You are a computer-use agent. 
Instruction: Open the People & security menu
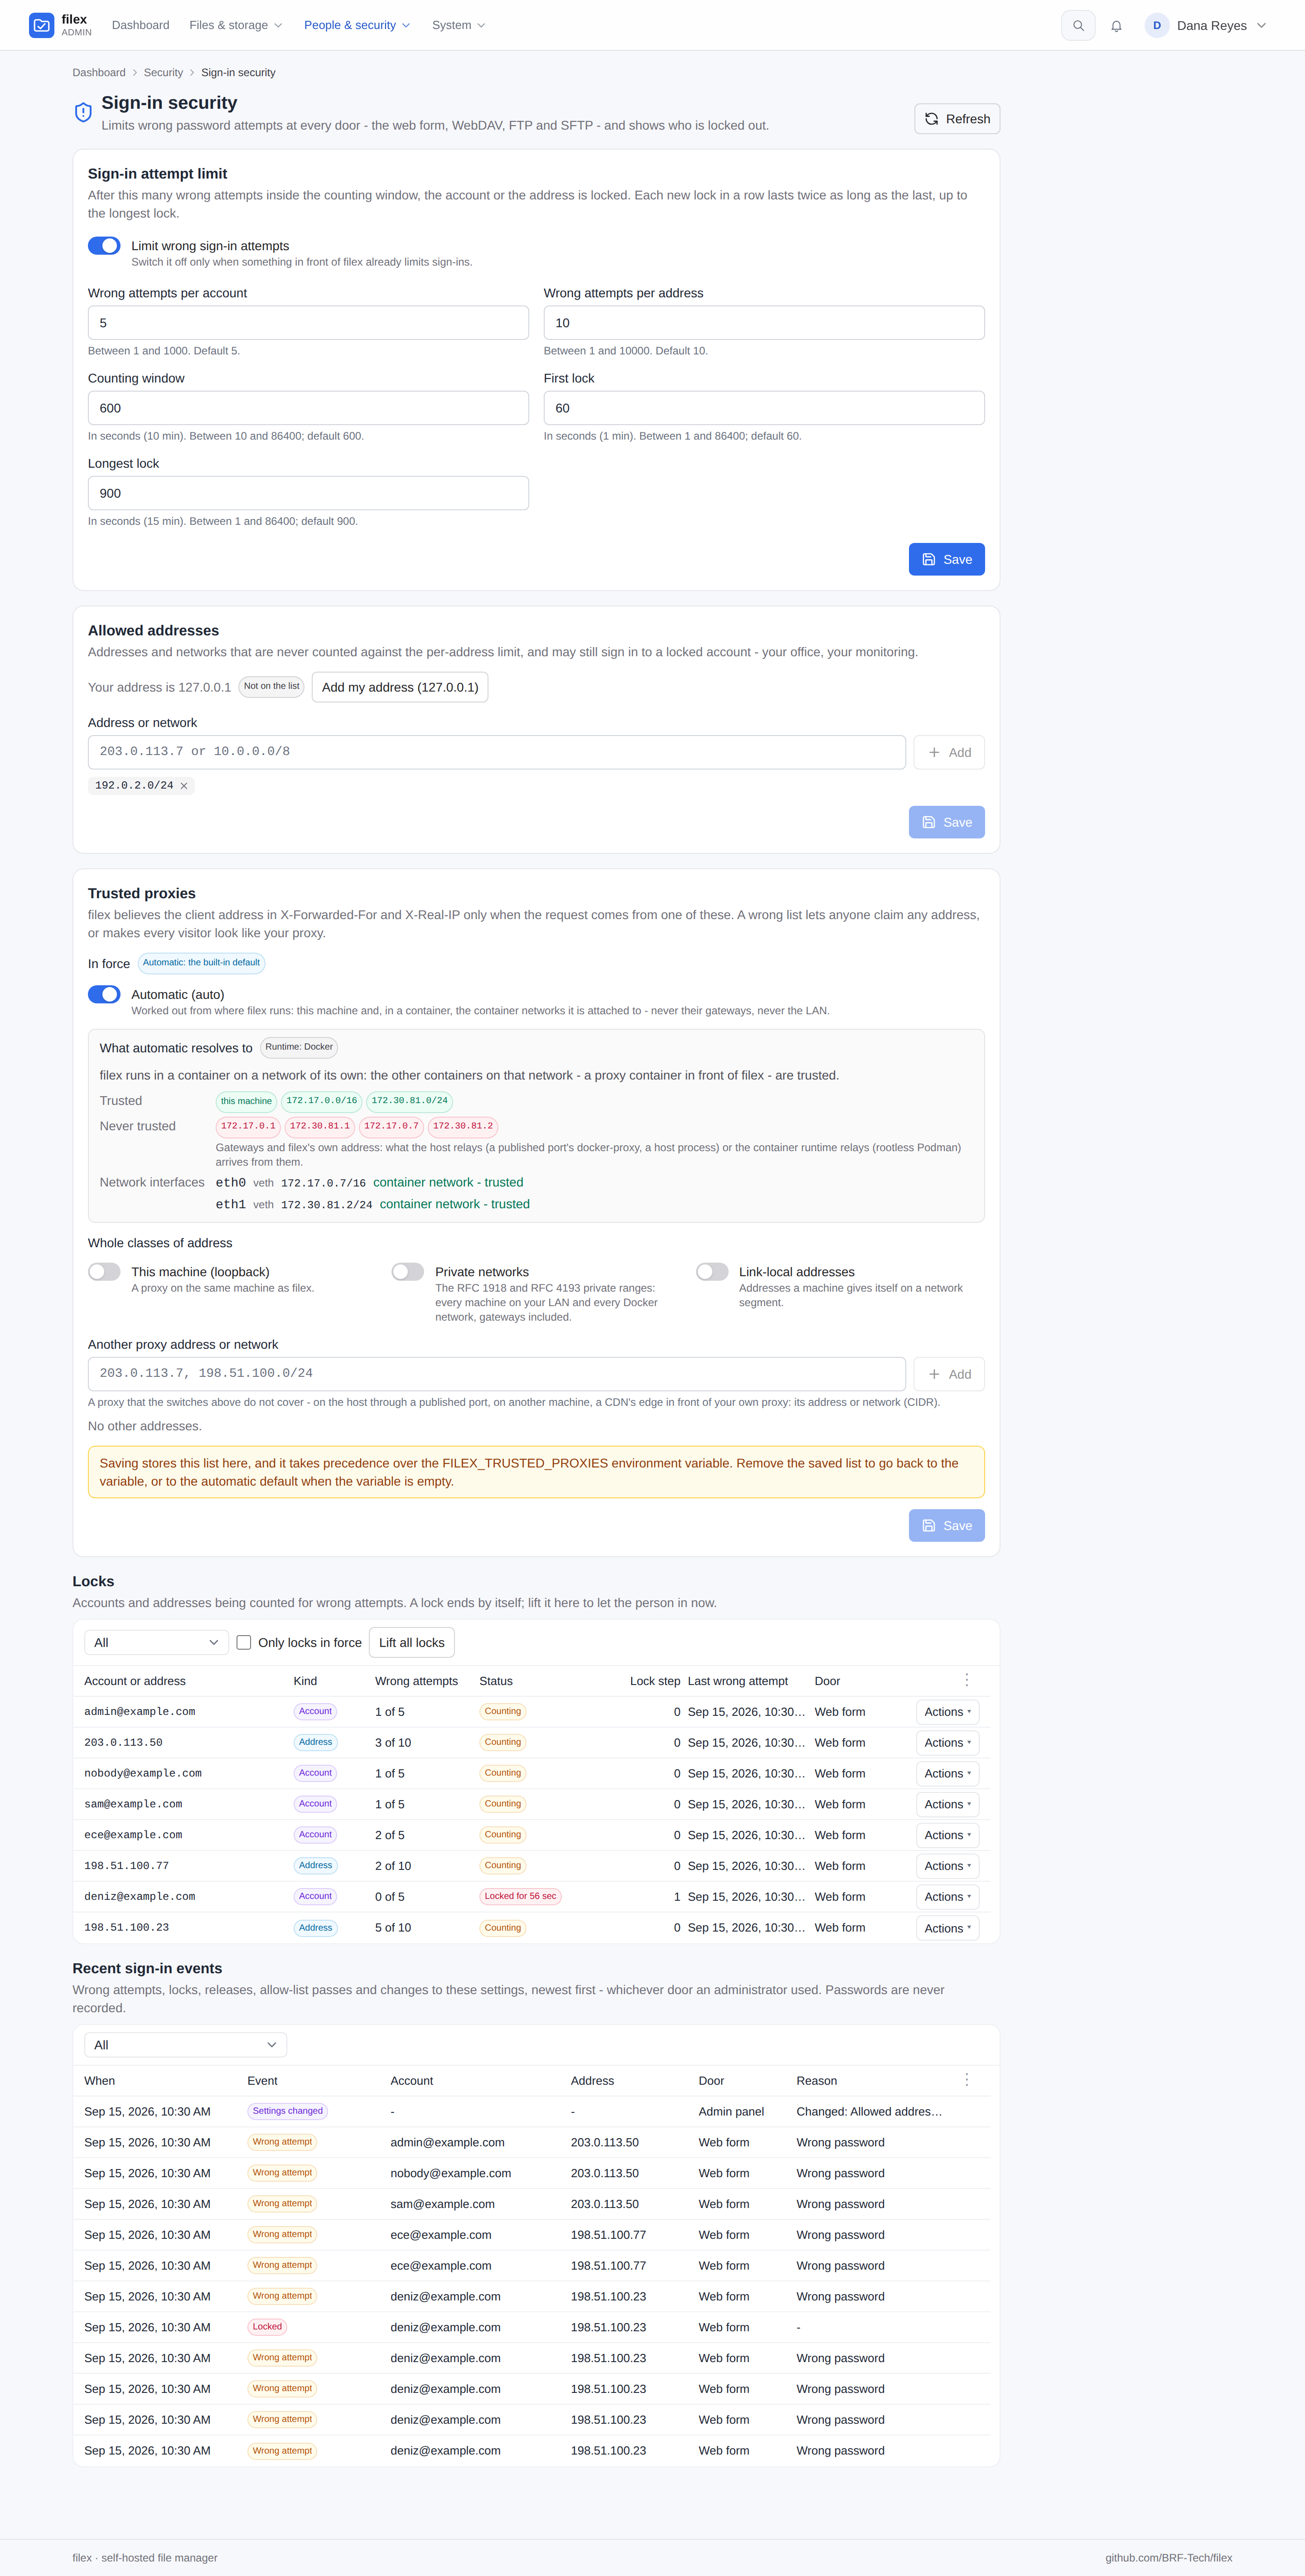tap(357, 25)
